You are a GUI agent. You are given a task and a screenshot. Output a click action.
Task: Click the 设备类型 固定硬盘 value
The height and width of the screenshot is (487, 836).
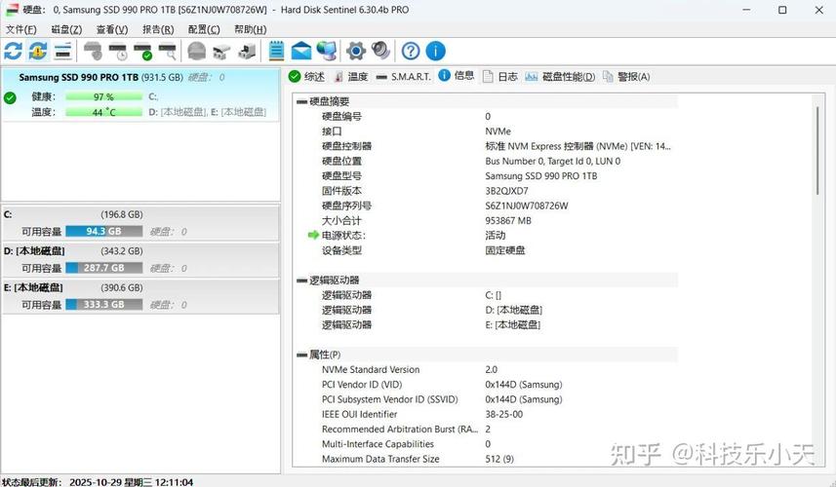505,250
